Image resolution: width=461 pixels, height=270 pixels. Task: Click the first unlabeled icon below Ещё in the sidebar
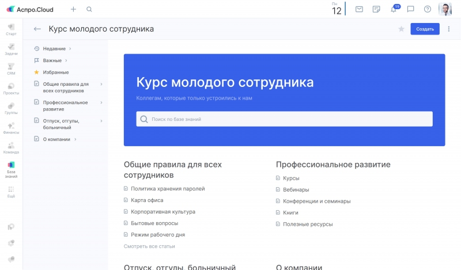11,226
